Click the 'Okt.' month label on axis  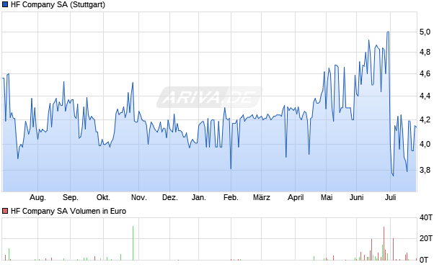[x=103, y=197]
